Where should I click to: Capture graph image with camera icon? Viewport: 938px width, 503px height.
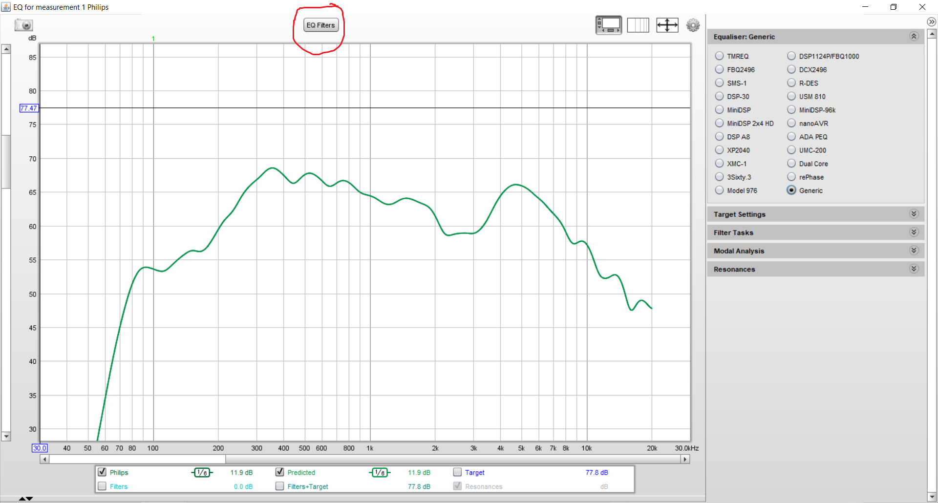coord(23,25)
